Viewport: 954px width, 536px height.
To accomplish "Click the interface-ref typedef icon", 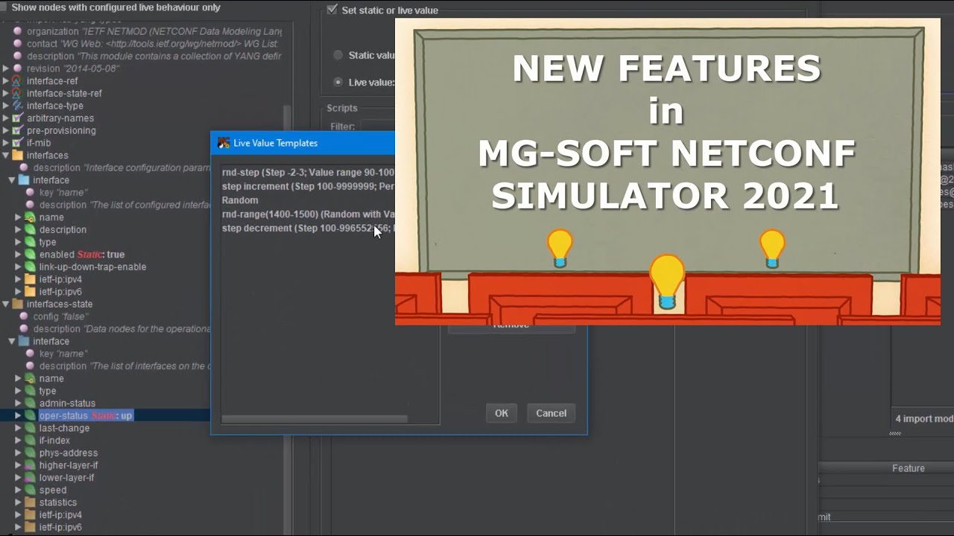I will 17,81.
